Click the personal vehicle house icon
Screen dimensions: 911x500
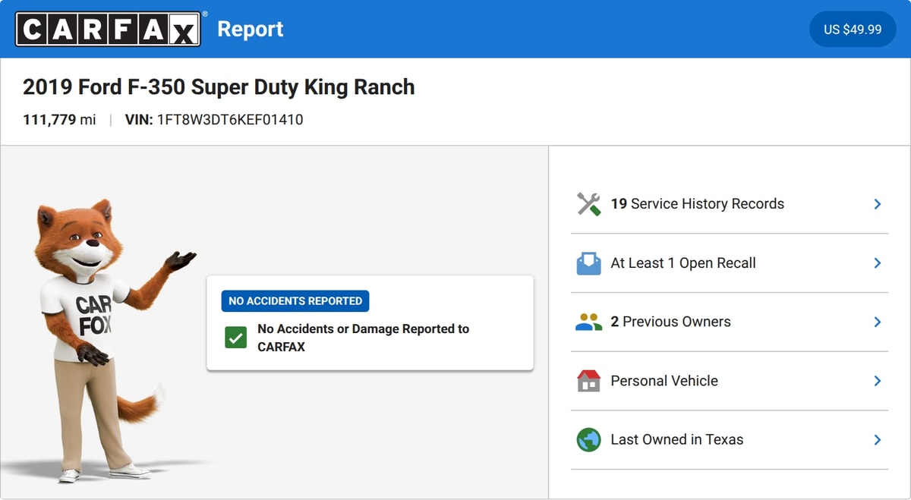pos(588,381)
